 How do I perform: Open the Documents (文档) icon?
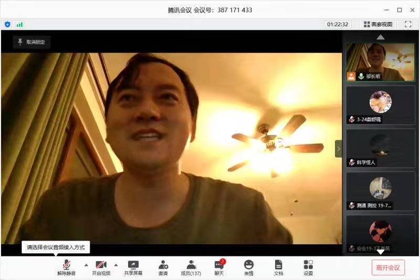278,267
